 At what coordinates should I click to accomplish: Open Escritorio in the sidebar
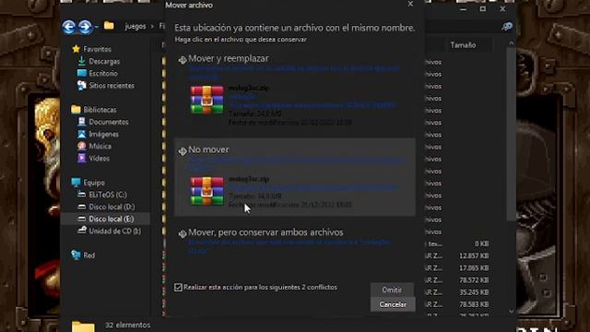pyautogui.click(x=103, y=74)
